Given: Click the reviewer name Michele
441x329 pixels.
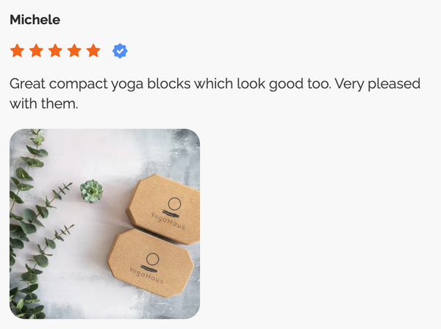Looking at the screenshot, I should pyautogui.click(x=35, y=20).
